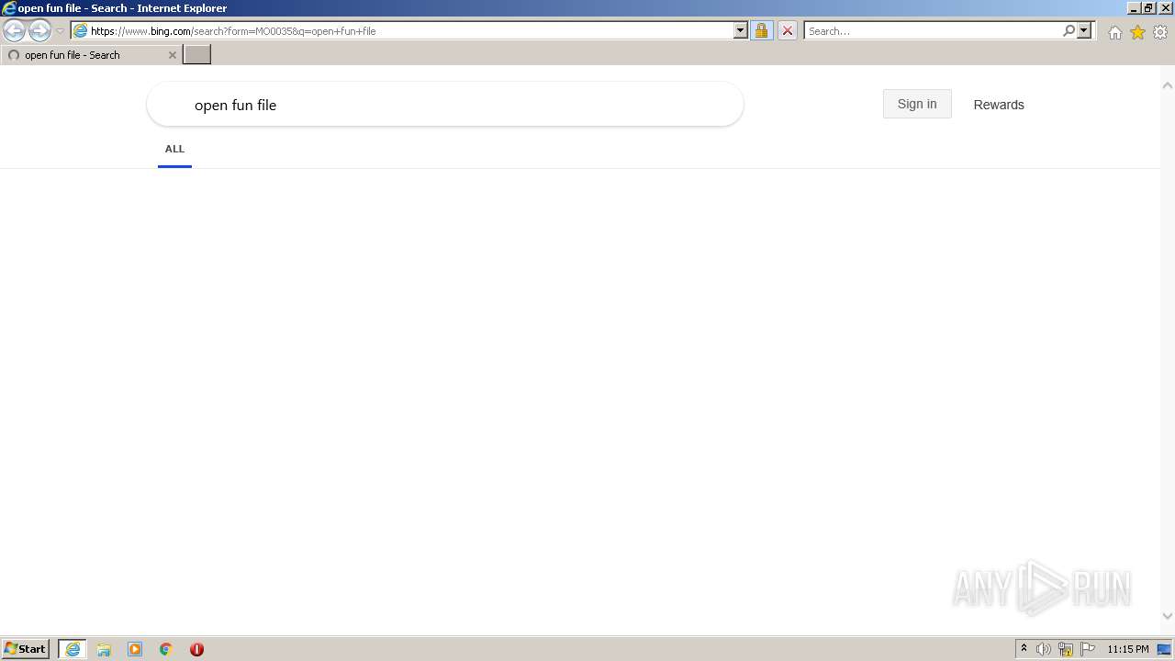The width and height of the screenshot is (1175, 661).
Task: Restore down the Internet Explorer window
Action: (1148, 7)
